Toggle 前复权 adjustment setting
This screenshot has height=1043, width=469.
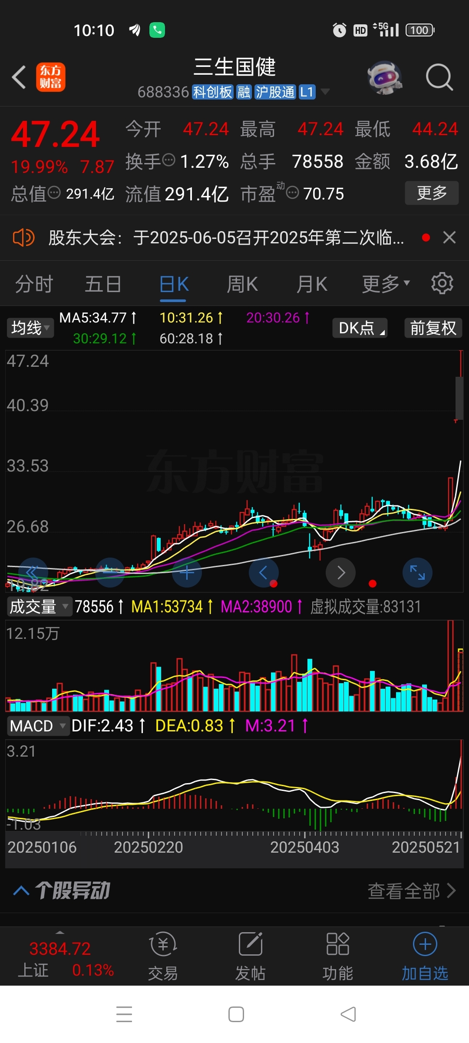(x=433, y=328)
